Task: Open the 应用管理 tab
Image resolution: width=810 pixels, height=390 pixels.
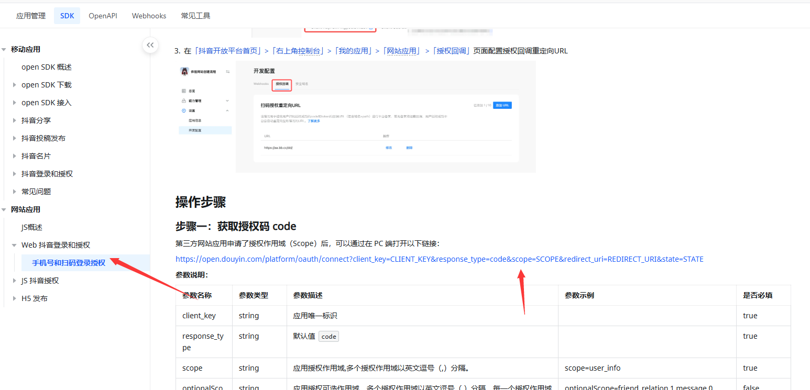Action: point(31,16)
